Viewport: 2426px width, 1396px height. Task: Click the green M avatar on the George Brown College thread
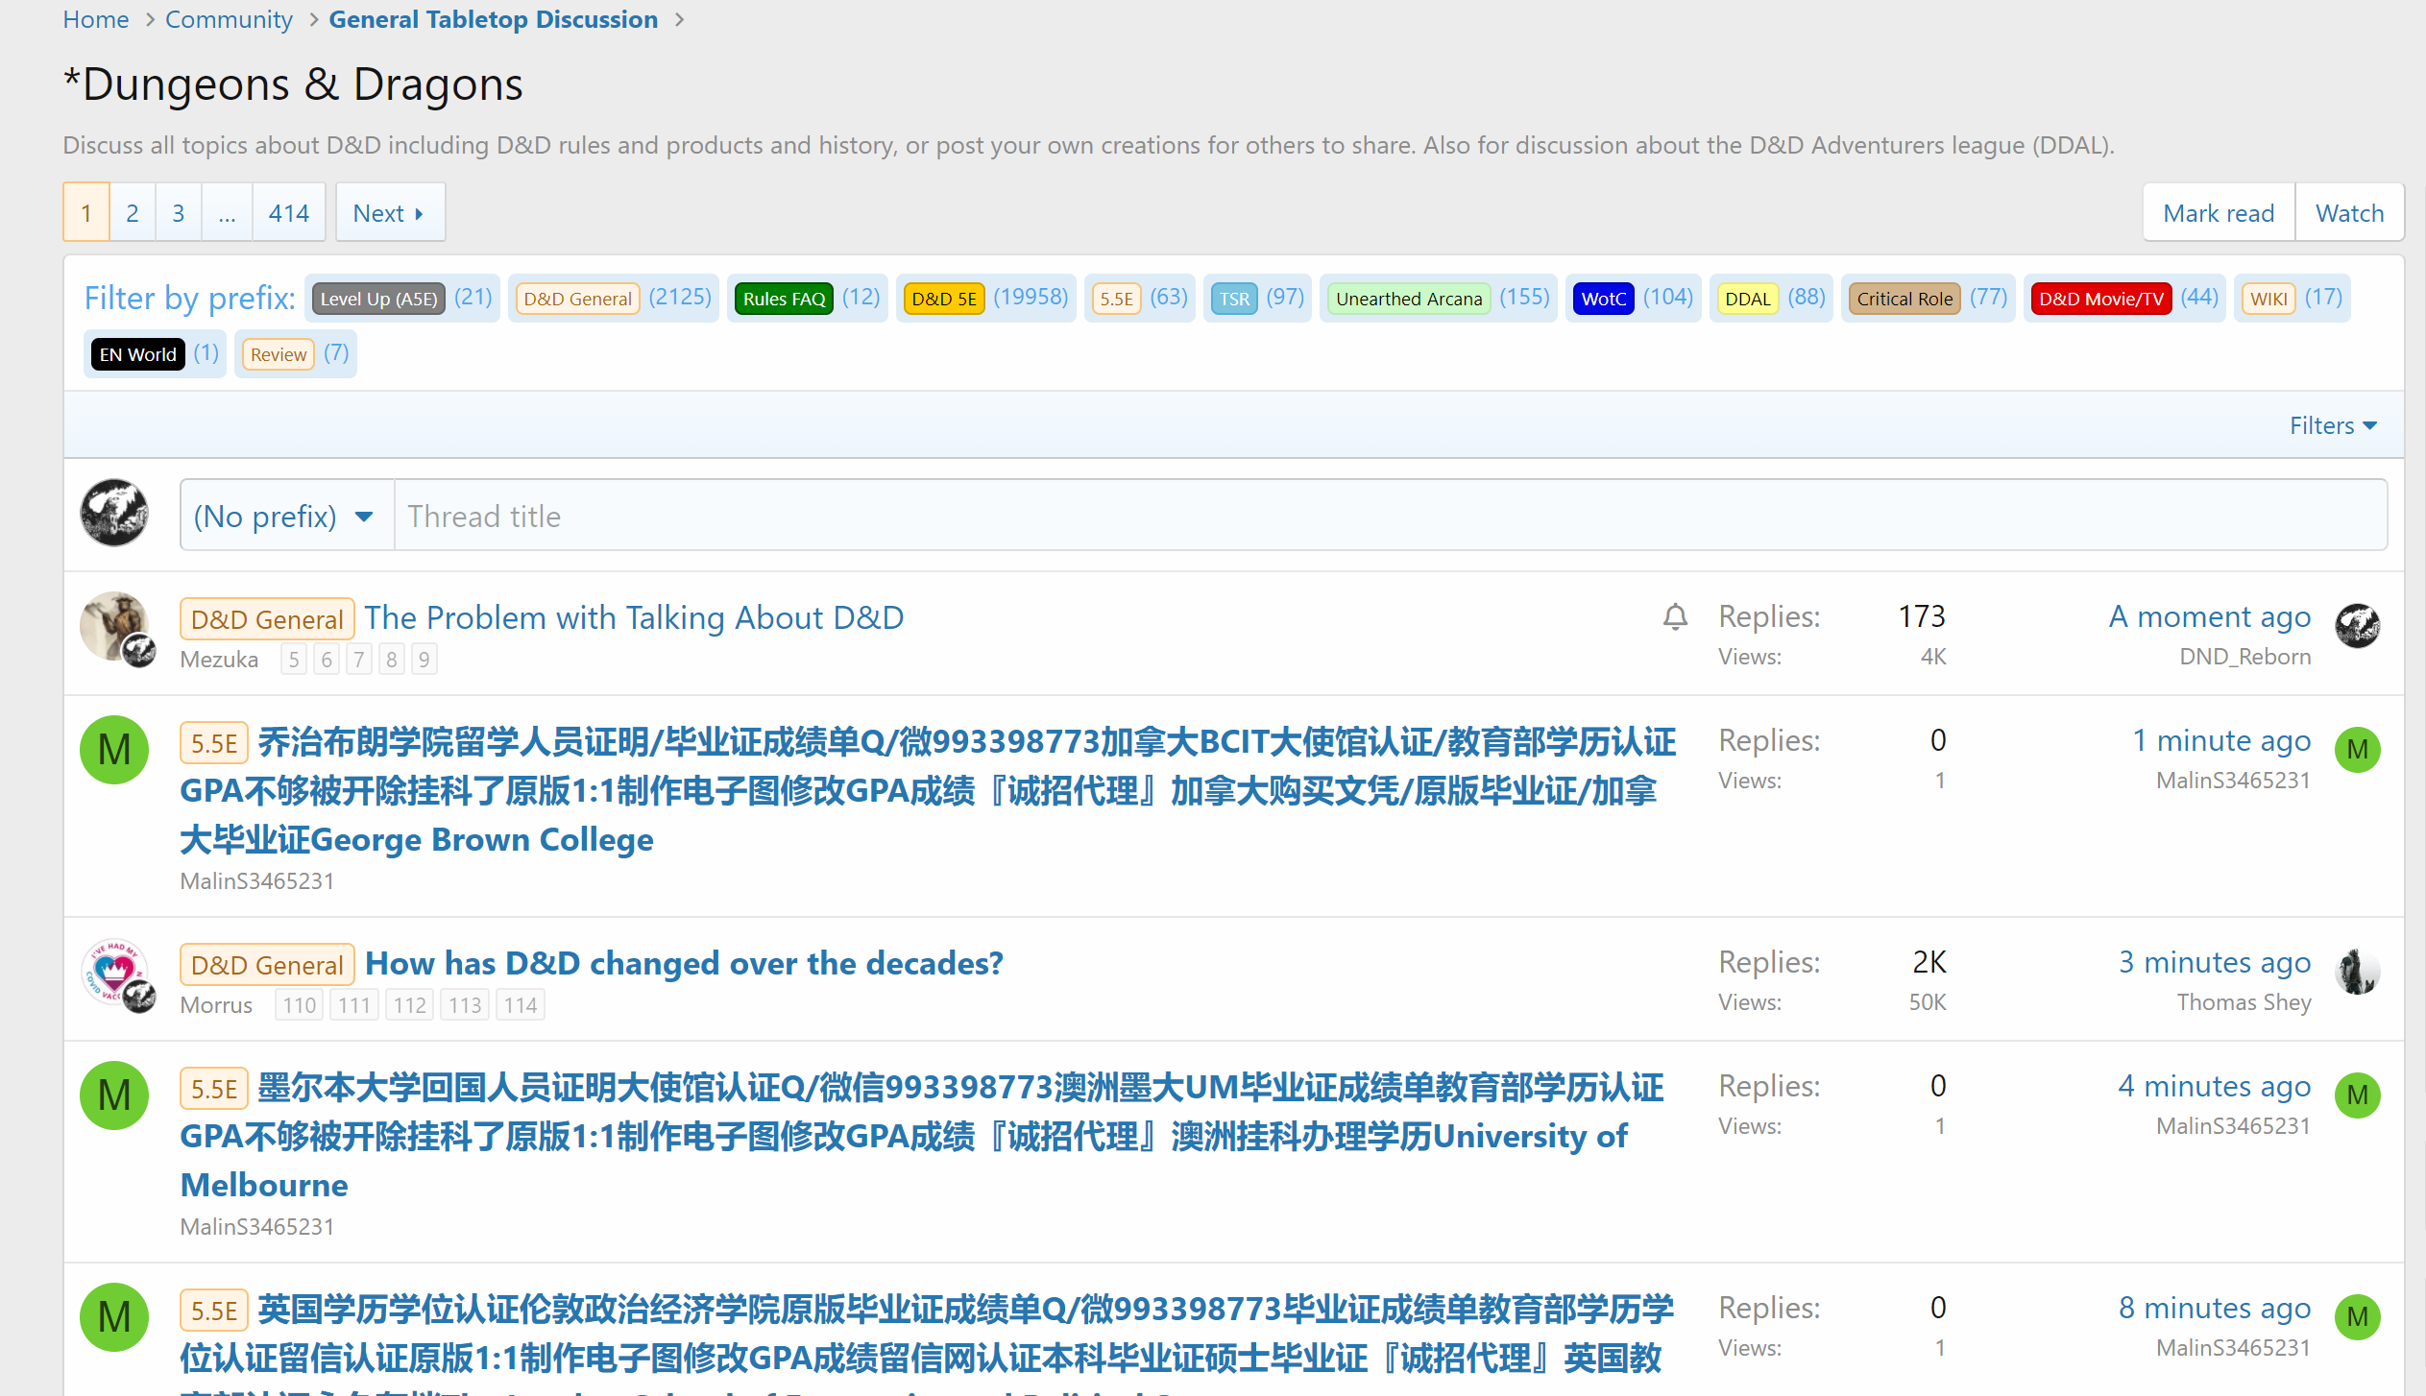(x=114, y=750)
